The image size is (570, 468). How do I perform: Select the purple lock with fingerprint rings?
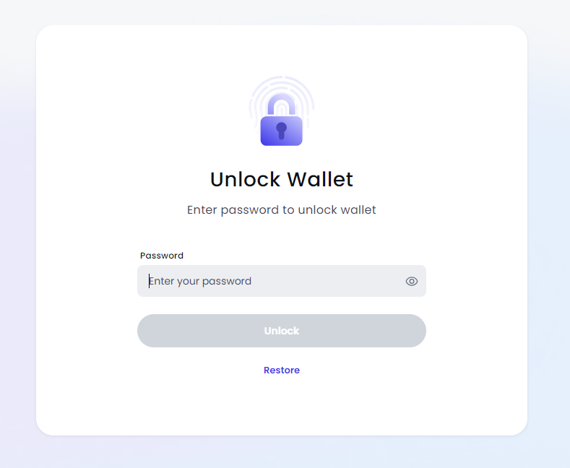pos(281,116)
